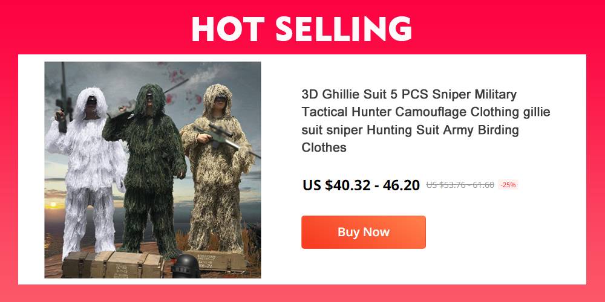Image resolution: width=605 pixels, height=302 pixels.
Task: Click the setting sun in the product photo
Action: [53, 204]
